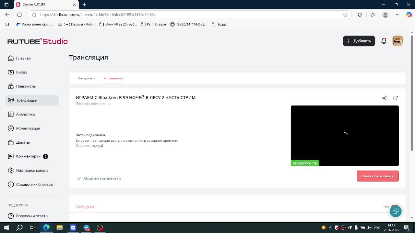
Task: Select Трансляции in the sidebar
Action: [32, 100]
